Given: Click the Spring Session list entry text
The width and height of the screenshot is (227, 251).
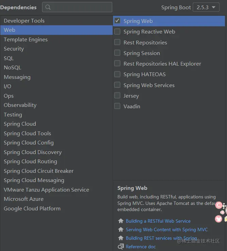Looking at the screenshot, I should (142, 53).
